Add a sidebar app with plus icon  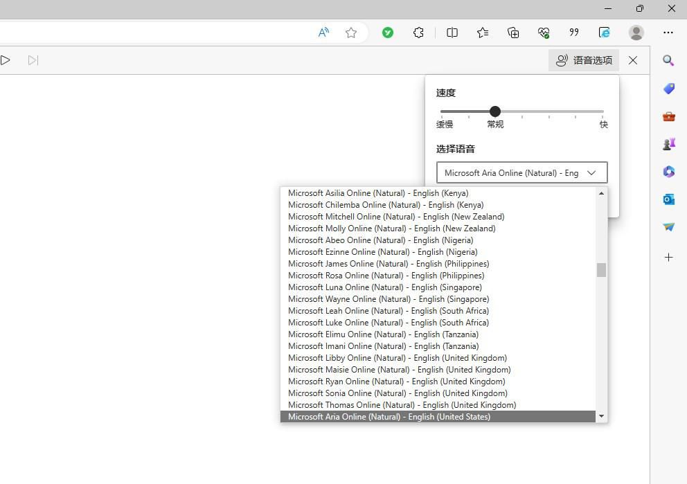pyautogui.click(x=668, y=257)
